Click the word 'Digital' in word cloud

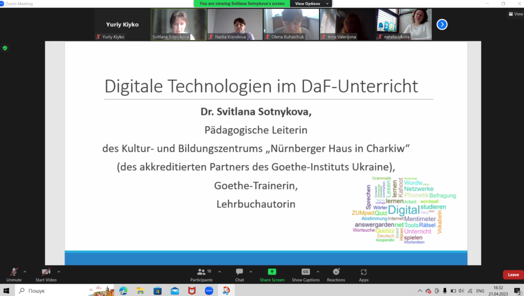pos(404,210)
